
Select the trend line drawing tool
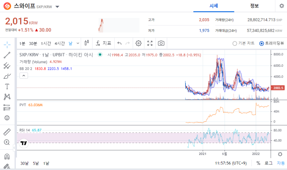click(7, 55)
